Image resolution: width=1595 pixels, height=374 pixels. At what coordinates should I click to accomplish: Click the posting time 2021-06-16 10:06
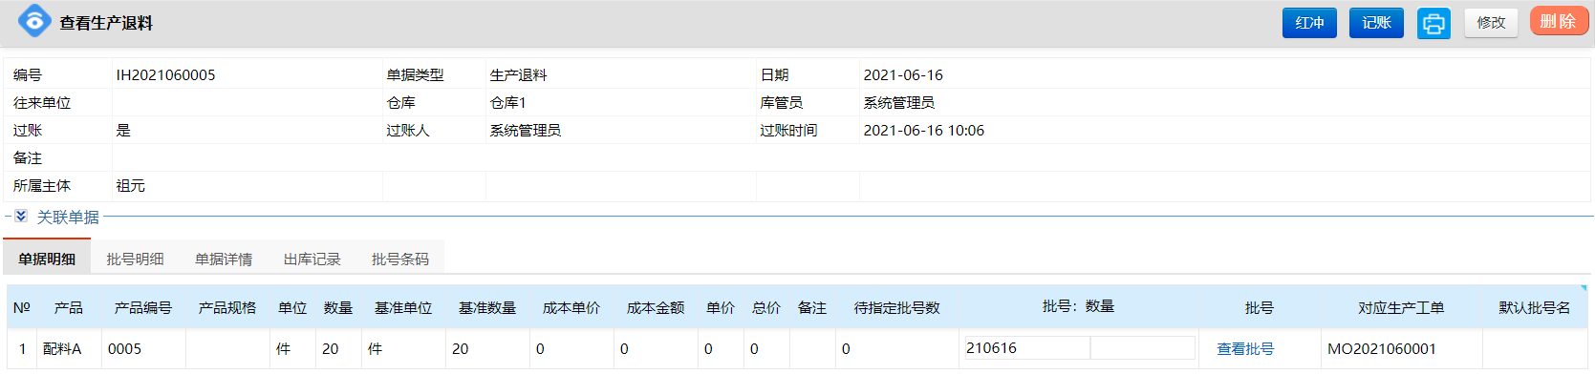(923, 131)
